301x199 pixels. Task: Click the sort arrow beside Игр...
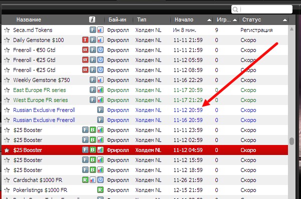point(235,20)
